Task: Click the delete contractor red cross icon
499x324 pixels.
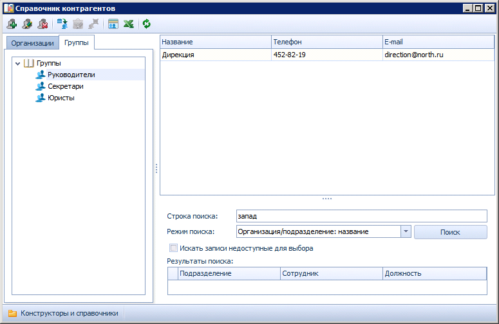Action: tap(42, 24)
